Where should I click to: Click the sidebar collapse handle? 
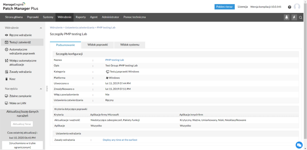(46, 89)
